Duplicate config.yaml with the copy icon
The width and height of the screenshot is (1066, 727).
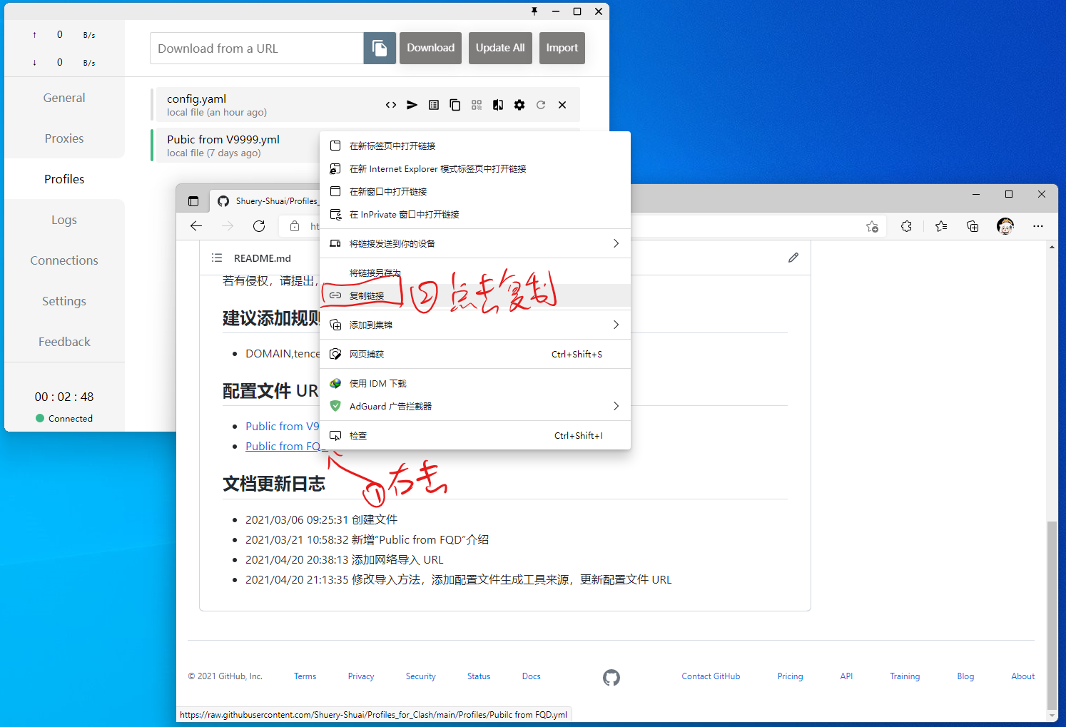(x=455, y=105)
